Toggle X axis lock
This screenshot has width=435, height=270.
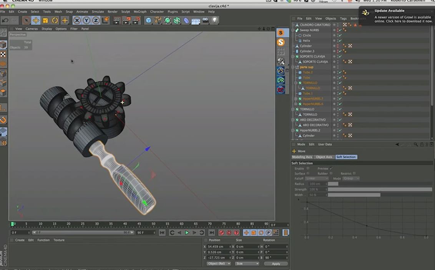pos(77,20)
